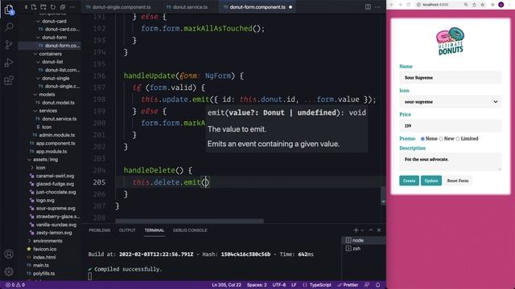
Task: Bookmark the page with the star icon
Action: coord(483,5)
